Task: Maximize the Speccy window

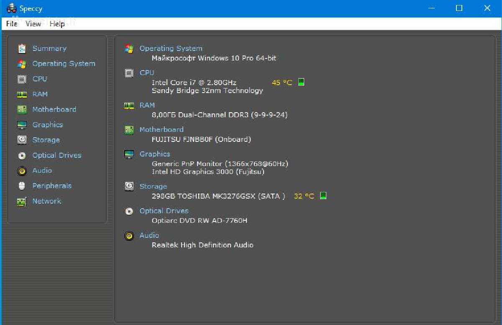Action: 459,8
